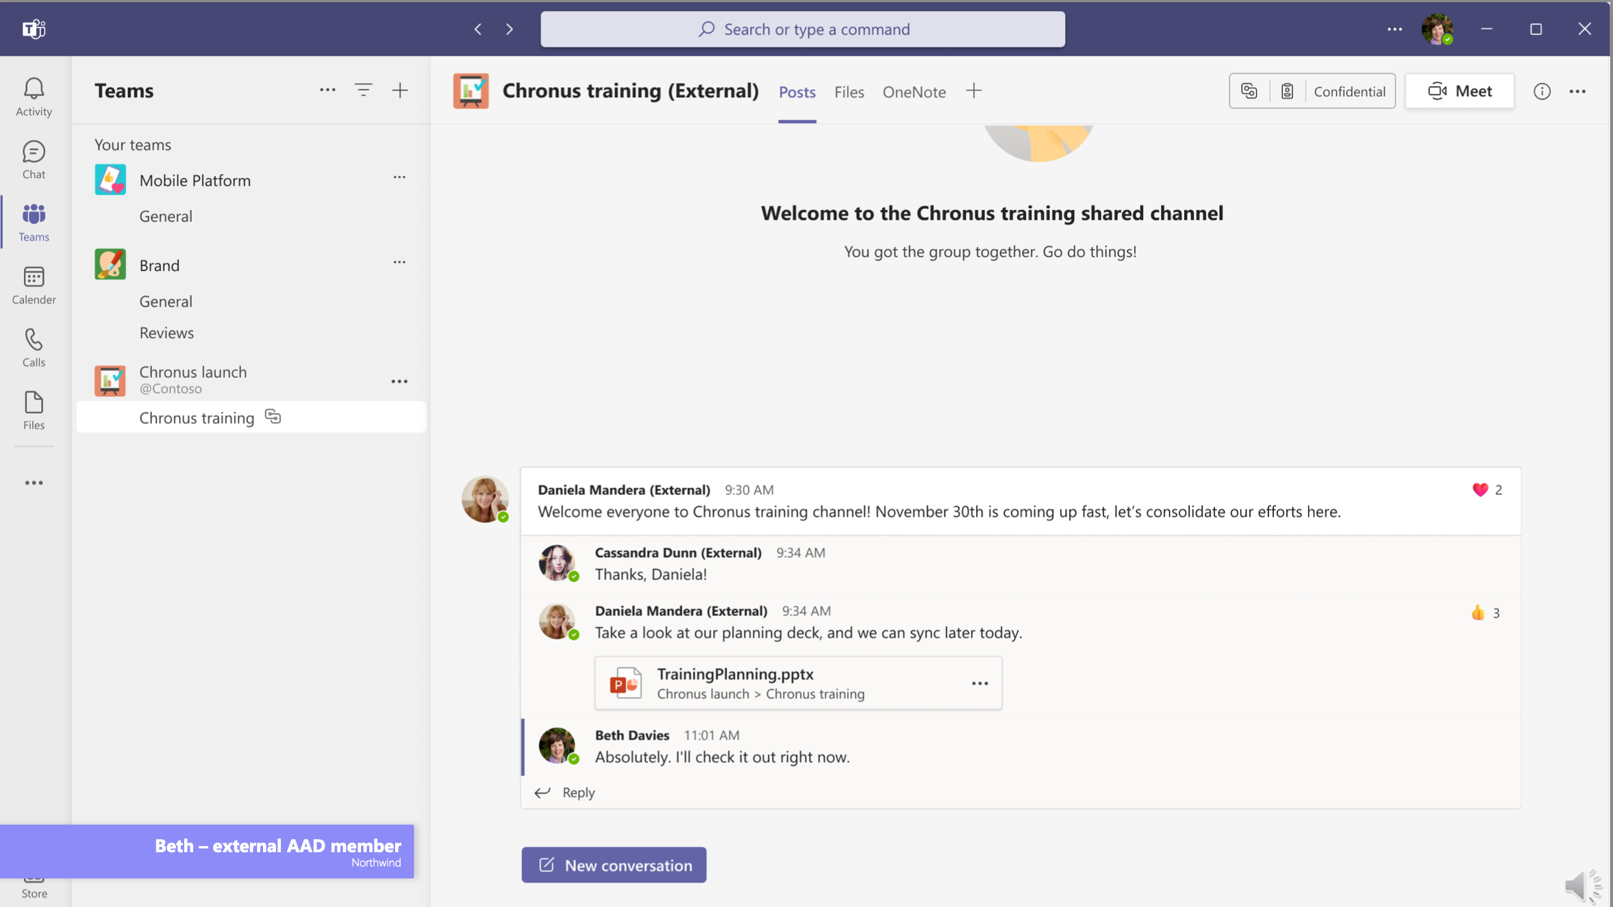
Task: Click the join or create team plus
Action: tap(400, 90)
